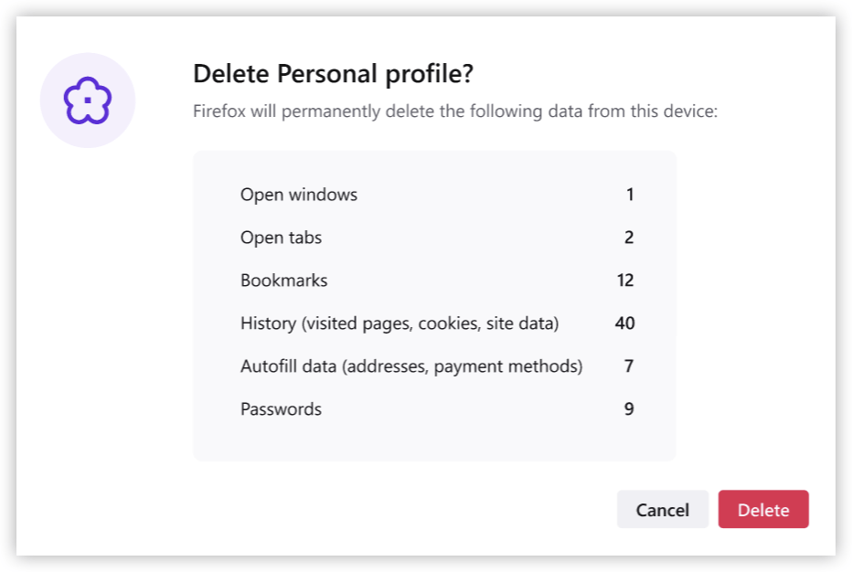852x572 pixels.
Task: Select the 'History' row label
Action: coord(399,323)
